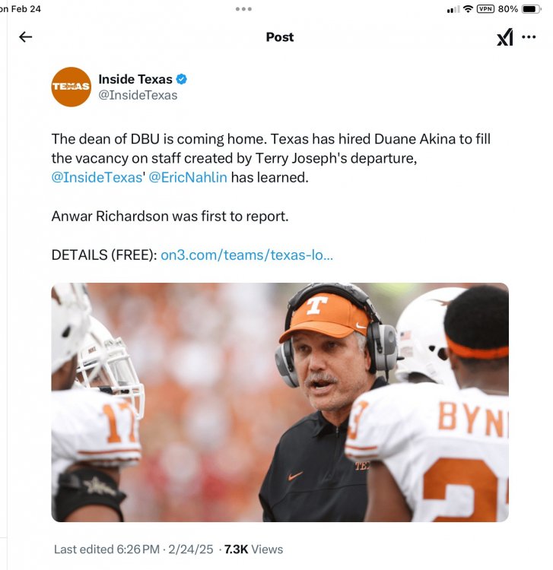Viewport: 553px width, 570px height.
Task: Tap the Post header title
Action: (x=279, y=36)
